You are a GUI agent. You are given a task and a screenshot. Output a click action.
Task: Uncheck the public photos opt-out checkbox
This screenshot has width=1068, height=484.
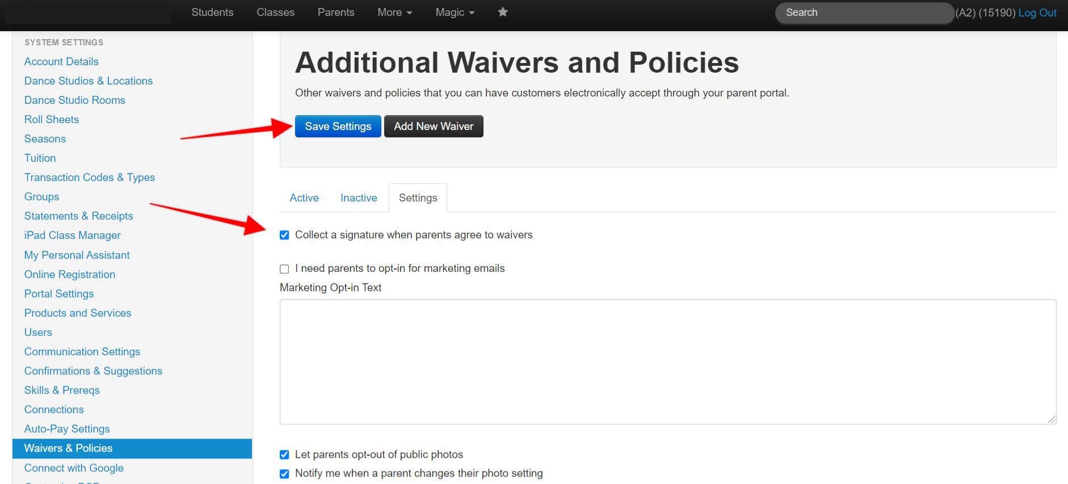284,454
